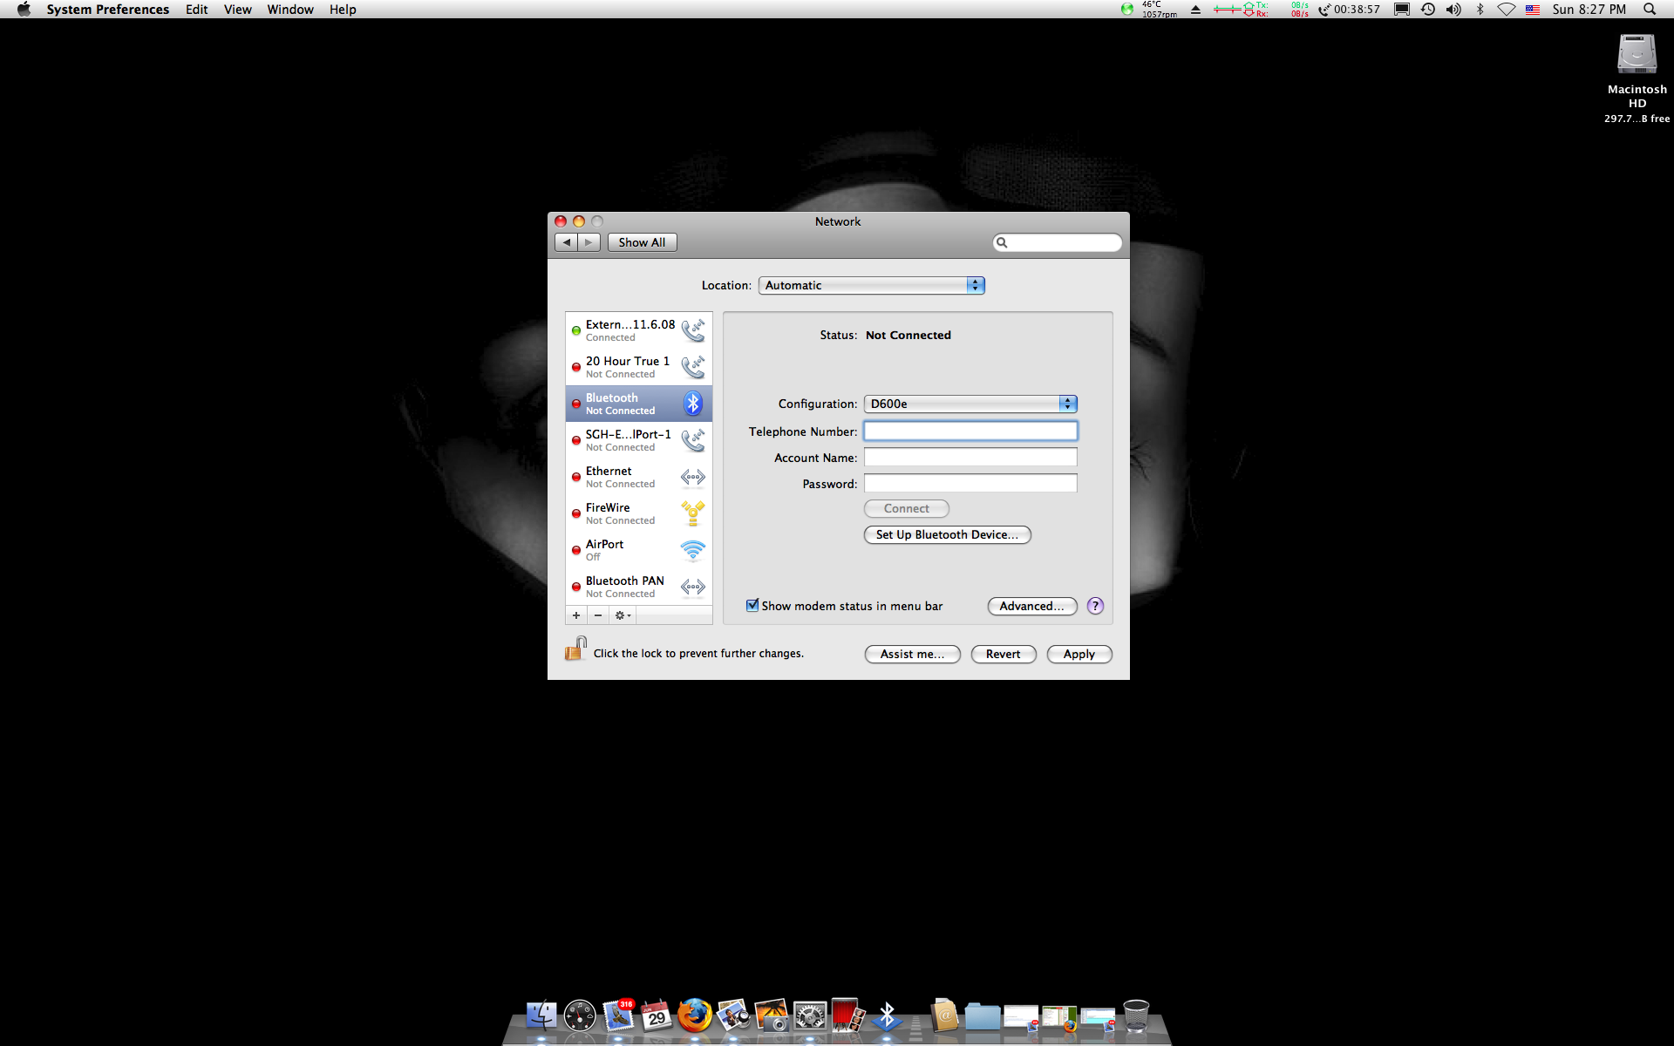Click the Spotlight magnifier in menu bar
1674x1046 pixels.
tap(1649, 10)
